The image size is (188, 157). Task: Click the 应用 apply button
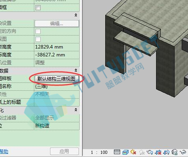click(x=64, y=151)
